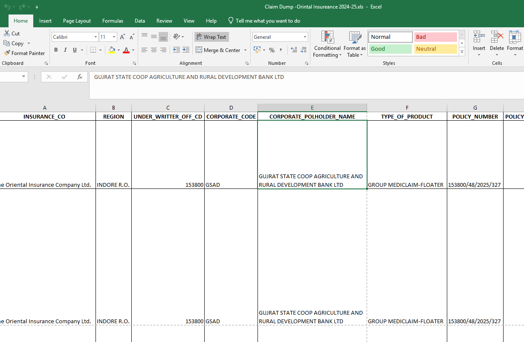
Task: Switch to the Formulas tab
Action: tap(113, 21)
